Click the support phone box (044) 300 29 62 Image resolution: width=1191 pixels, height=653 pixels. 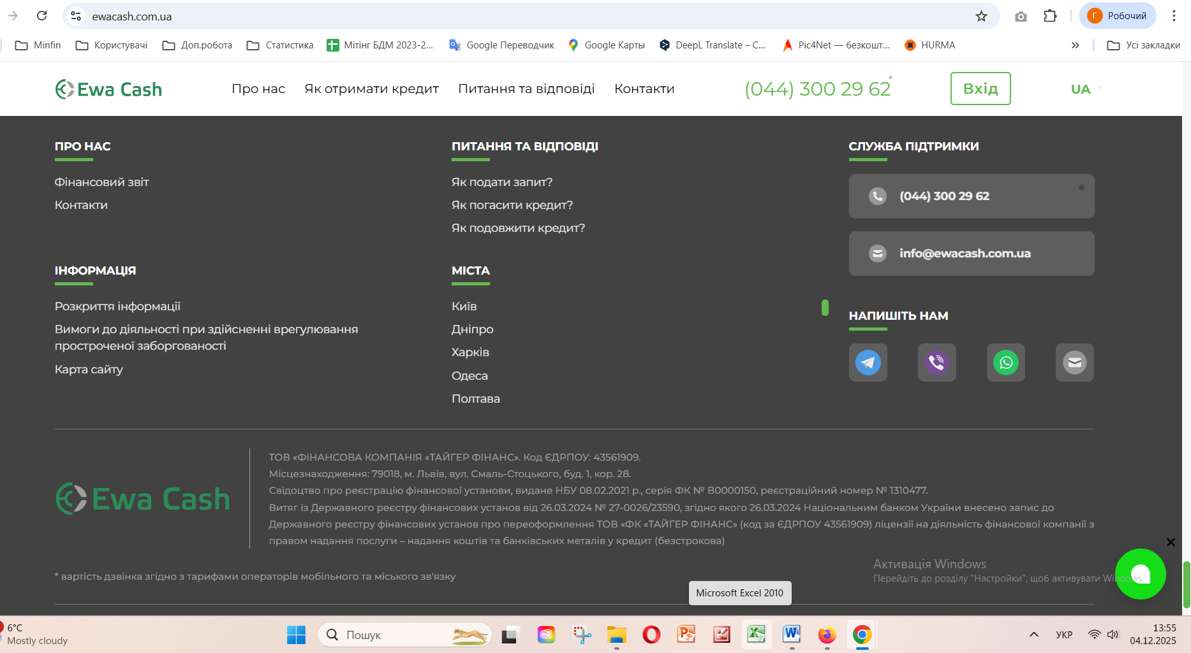tap(972, 196)
